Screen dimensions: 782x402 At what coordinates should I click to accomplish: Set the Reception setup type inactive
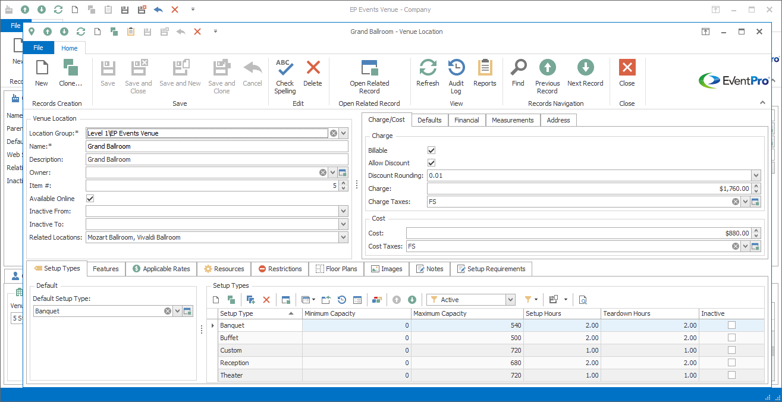tap(731, 363)
